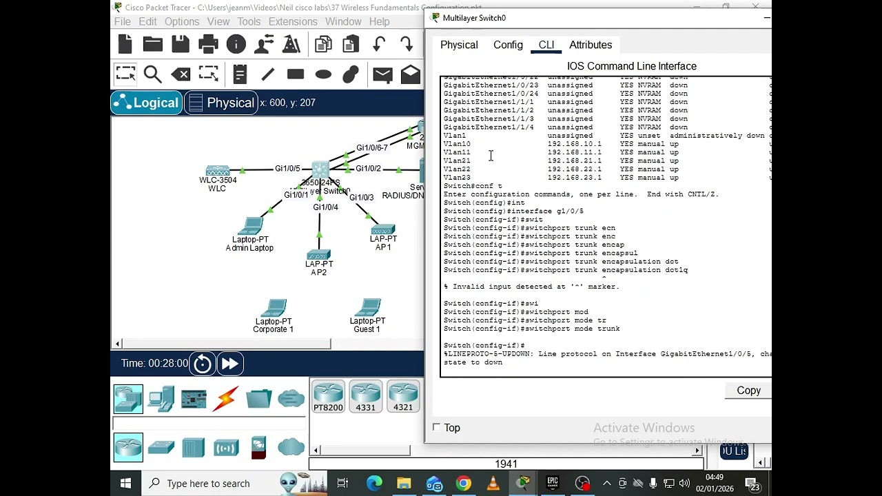Choose the Draw Line tool
The height and width of the screenshot is (496, 882).
pyautogui.click(x=267, y=74)
